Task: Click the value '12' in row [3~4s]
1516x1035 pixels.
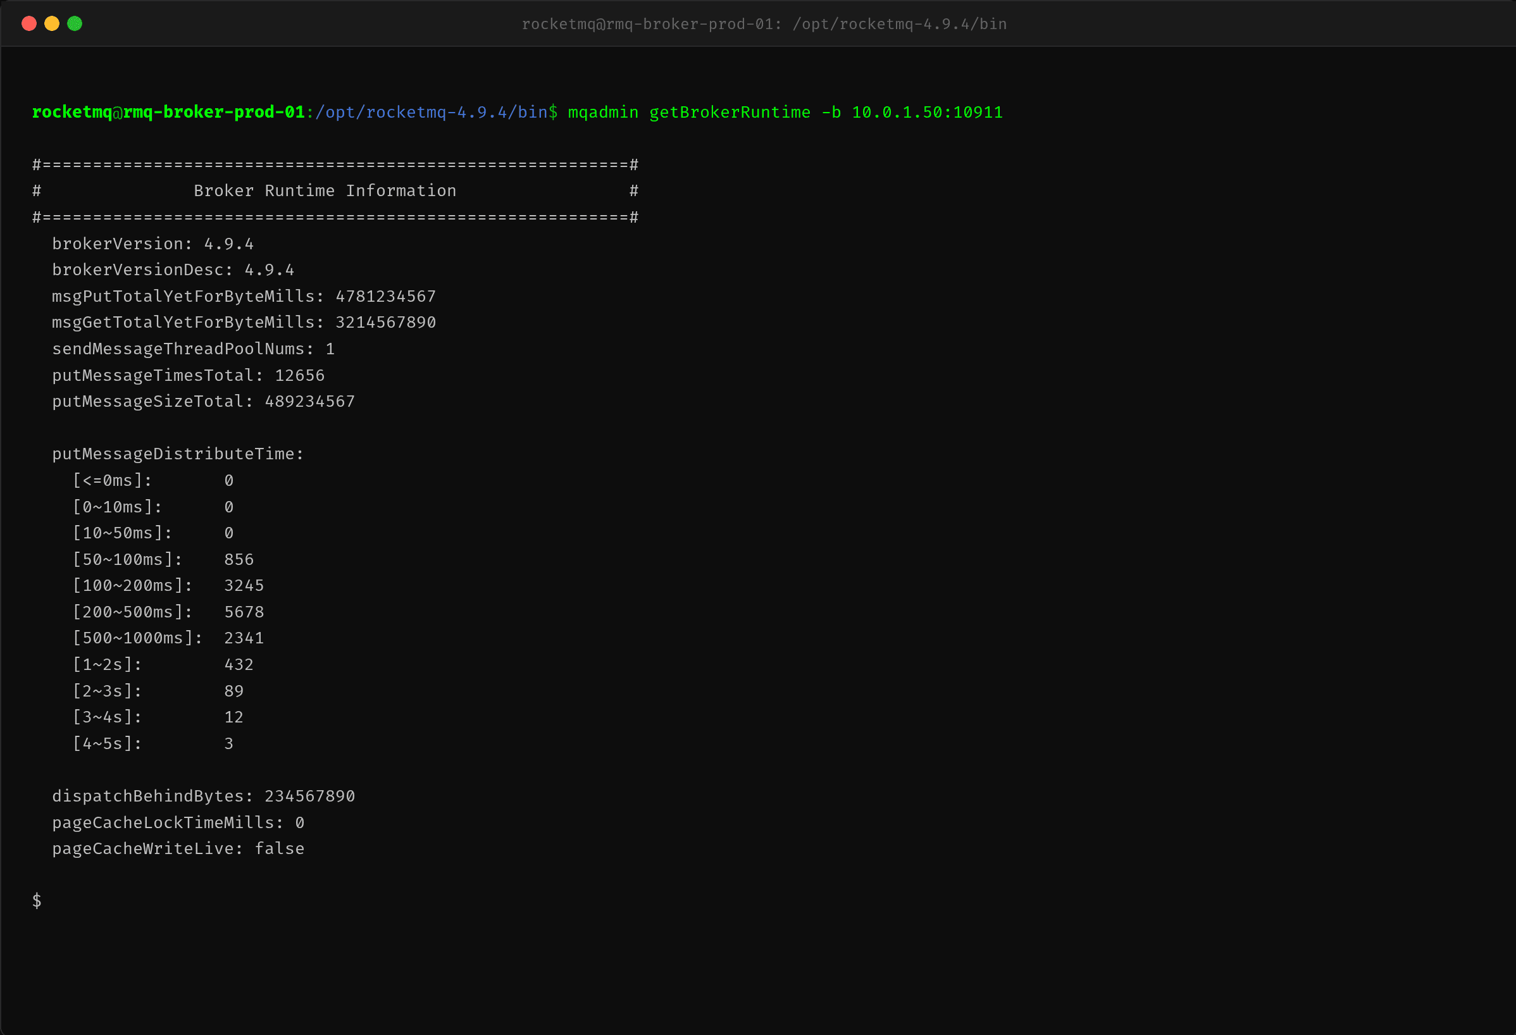Action: 233,717
